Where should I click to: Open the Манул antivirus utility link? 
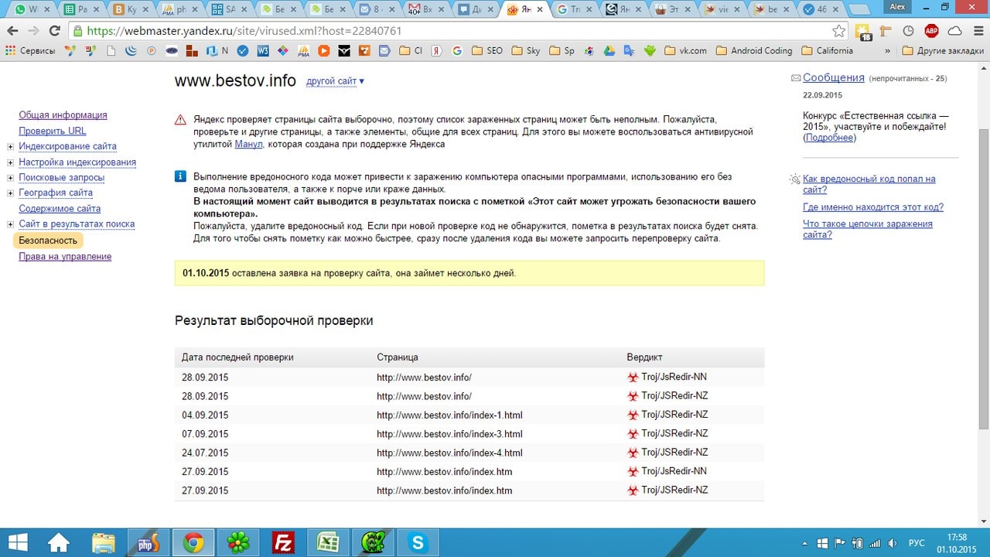(x=248, y=144)
